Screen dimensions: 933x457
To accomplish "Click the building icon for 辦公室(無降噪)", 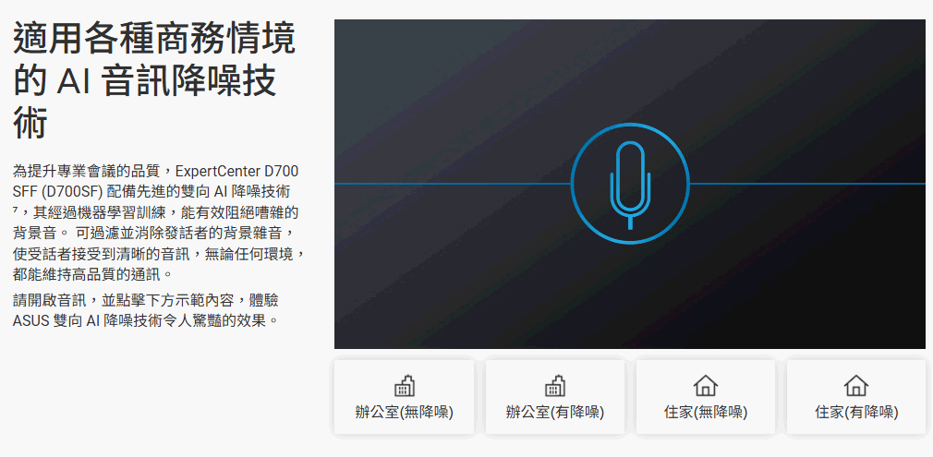I will (x=404, y=386).
